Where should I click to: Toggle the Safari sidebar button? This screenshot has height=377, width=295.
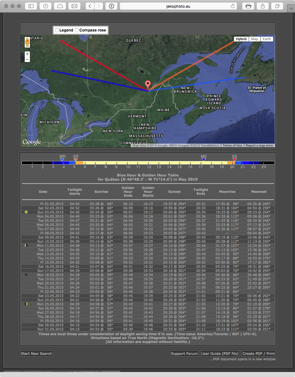31,6
